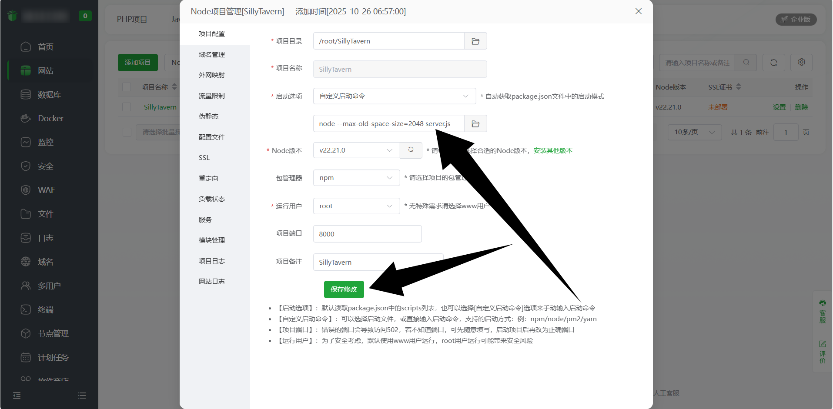Expand the run user root dropdown
This screenshot has width=833, height=409.
356,206
